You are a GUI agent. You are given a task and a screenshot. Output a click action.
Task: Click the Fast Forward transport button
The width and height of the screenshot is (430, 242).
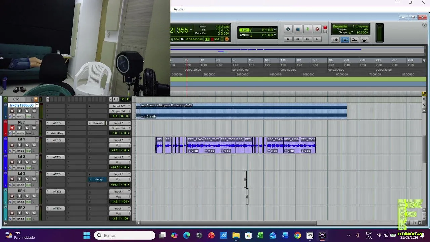[307, 39]
